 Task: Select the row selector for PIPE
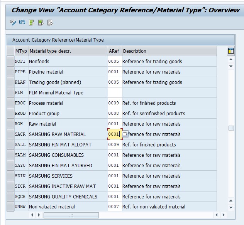(x=10, y=72)
